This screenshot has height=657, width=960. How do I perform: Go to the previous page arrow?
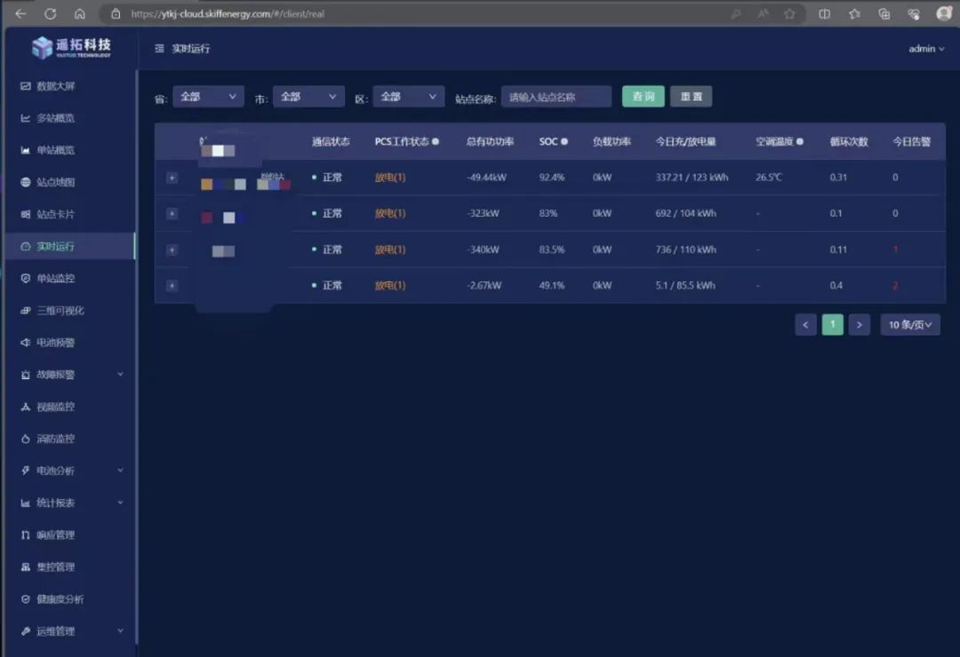click(805, 325)
